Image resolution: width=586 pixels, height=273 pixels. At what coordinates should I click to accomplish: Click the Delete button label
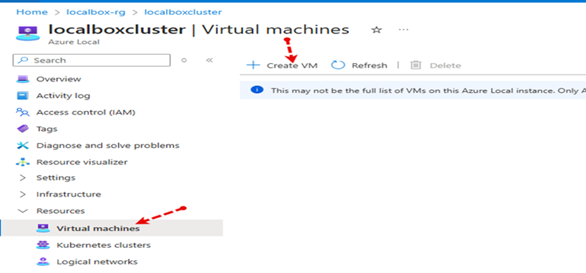pos(445,65)
